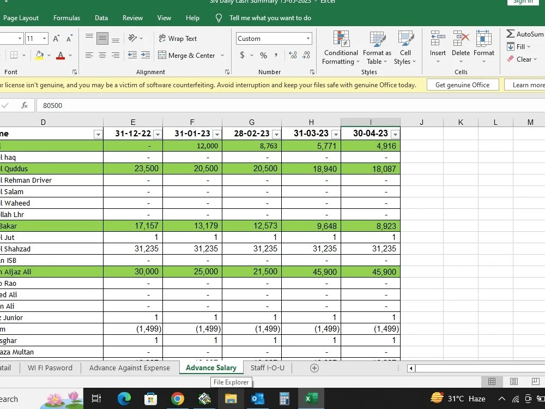Apply comma style
Image resolution: width=545 pixels, height=409 pixels.
tap(276, 55)
